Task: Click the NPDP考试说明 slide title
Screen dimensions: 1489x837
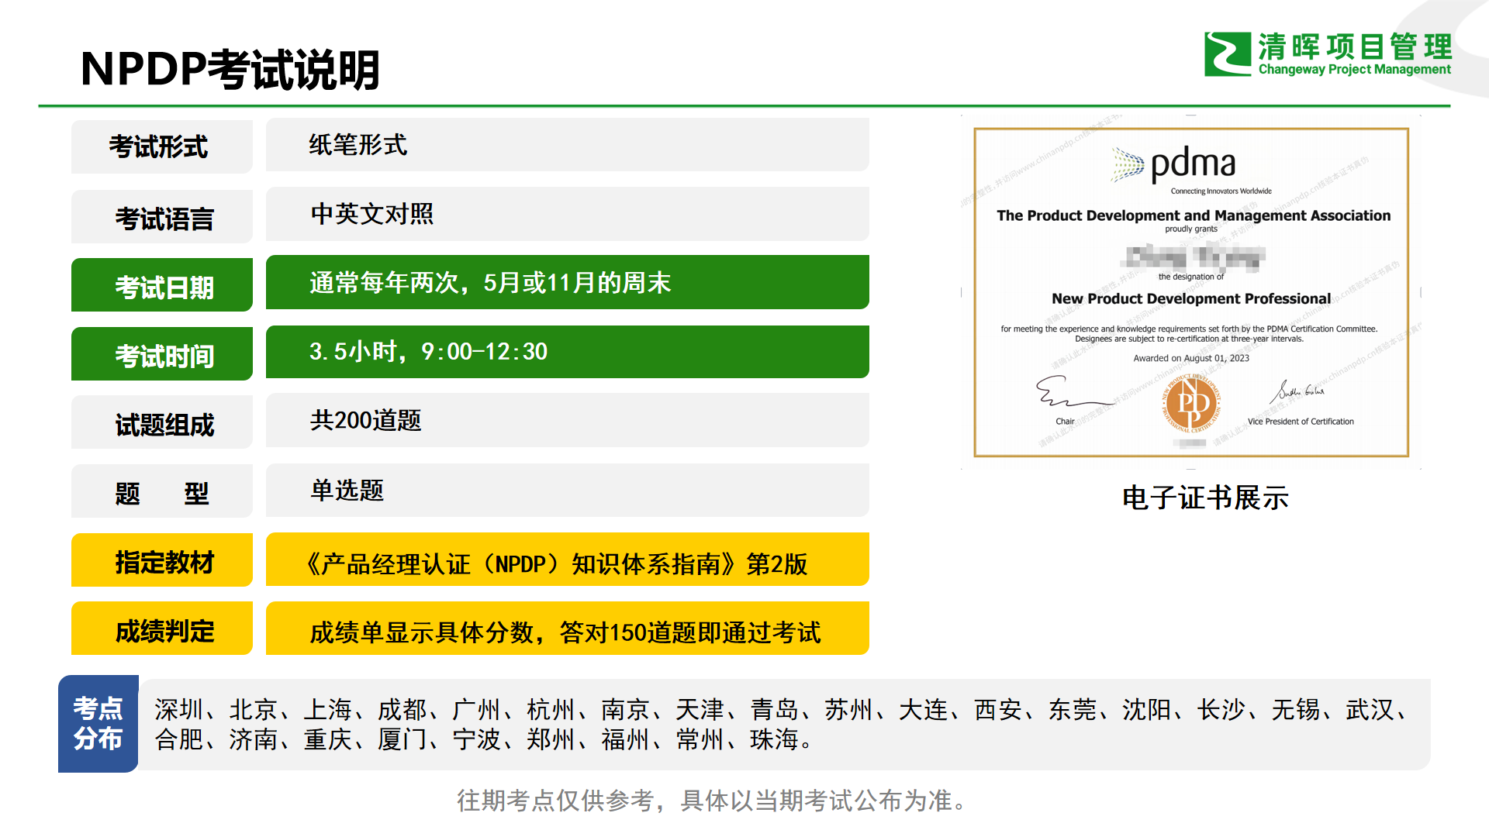Action: coord(230,70)
